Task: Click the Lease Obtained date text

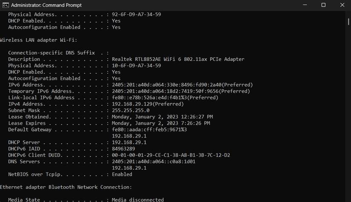Action: [162, 117]
